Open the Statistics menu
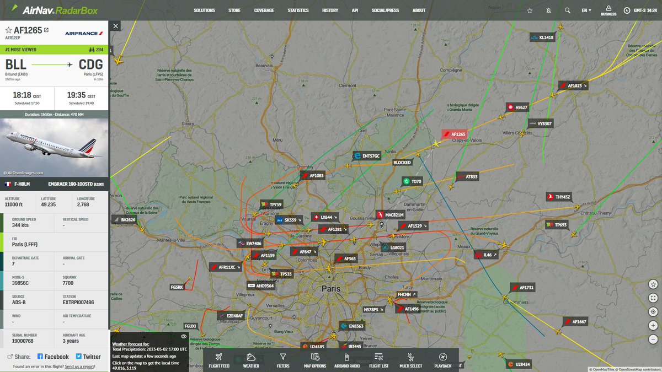662x372 pixels. [298, 10]
